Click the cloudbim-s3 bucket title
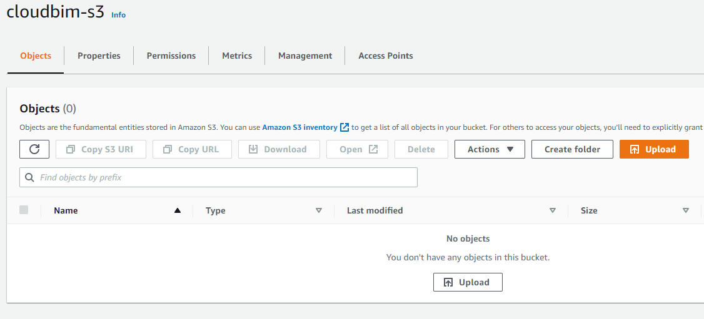 coord(55,12)
